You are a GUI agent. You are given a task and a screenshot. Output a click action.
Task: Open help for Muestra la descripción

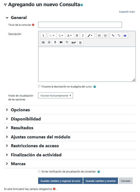[x=95, y=87]
